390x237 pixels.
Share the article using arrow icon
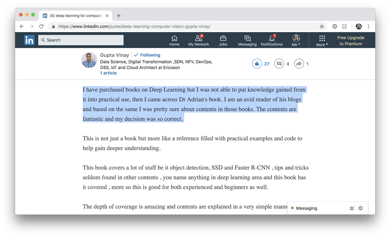(x=299, y=64)
